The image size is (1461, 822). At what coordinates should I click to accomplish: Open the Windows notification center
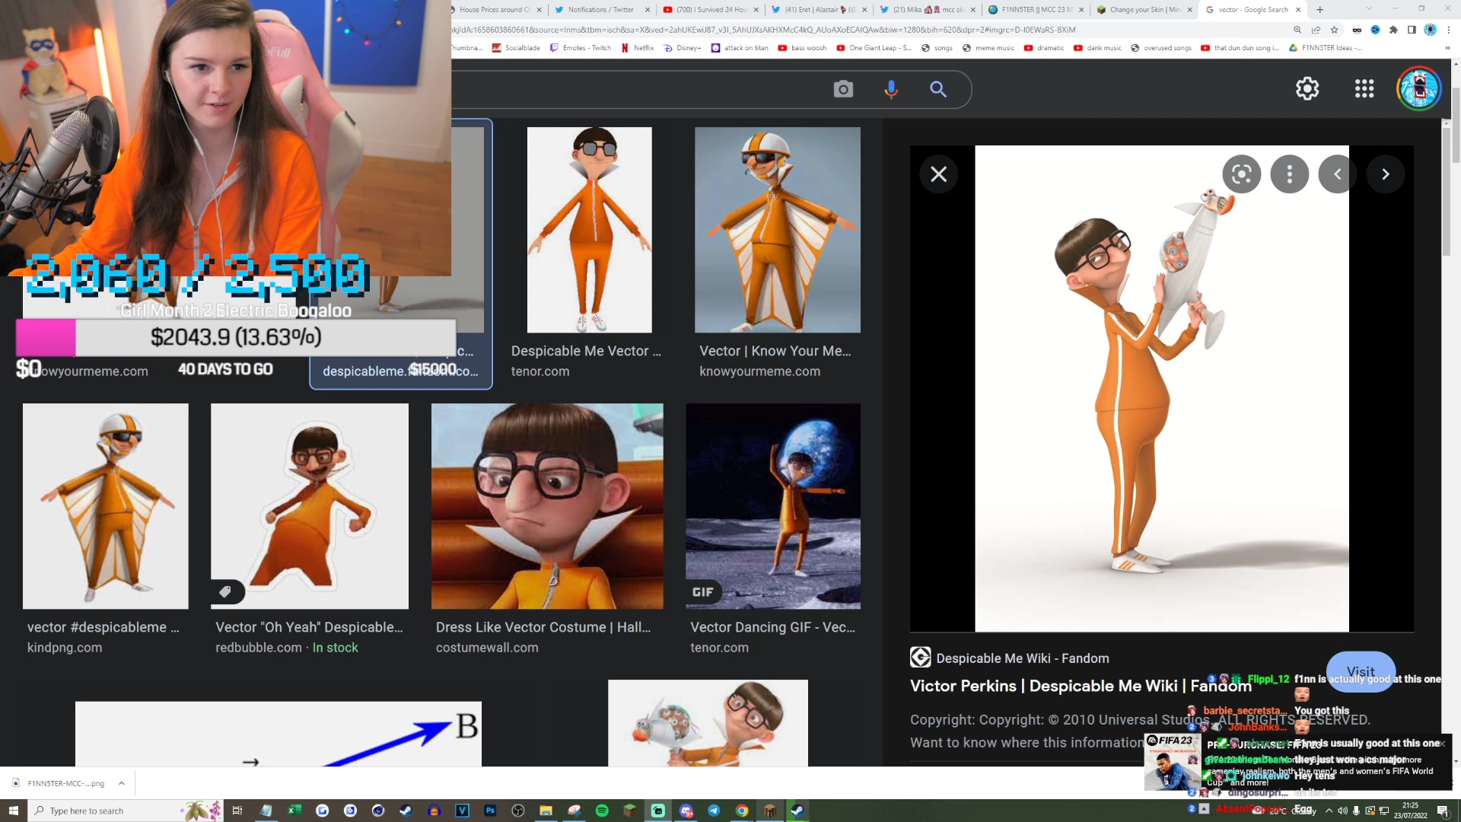[1443, 811]
